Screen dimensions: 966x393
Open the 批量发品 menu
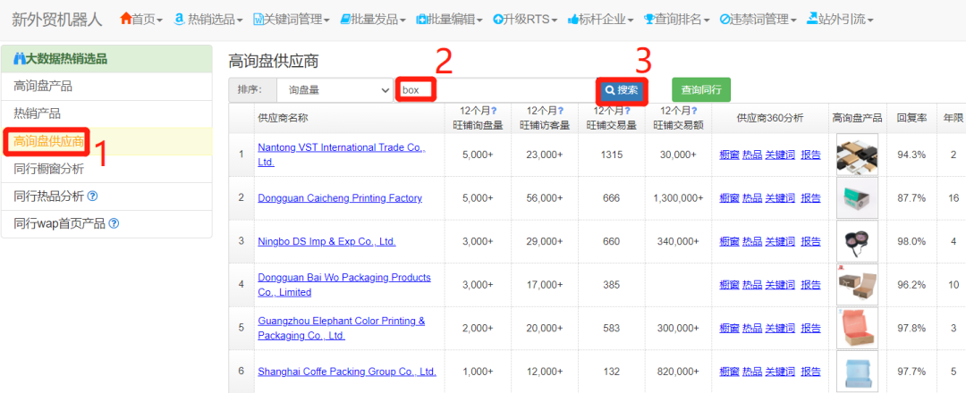point(373,20)
